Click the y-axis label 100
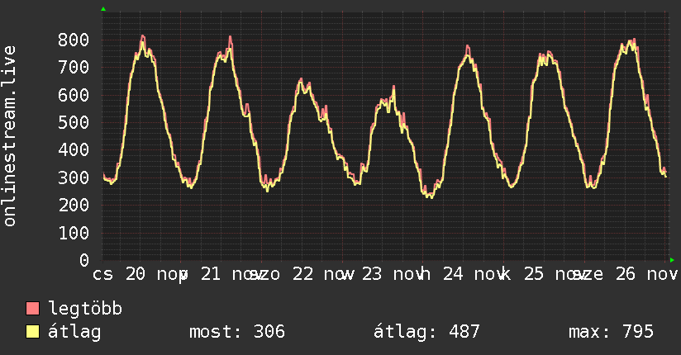The width and height of the screenshot is (681, 355). (x=74, y=233)
